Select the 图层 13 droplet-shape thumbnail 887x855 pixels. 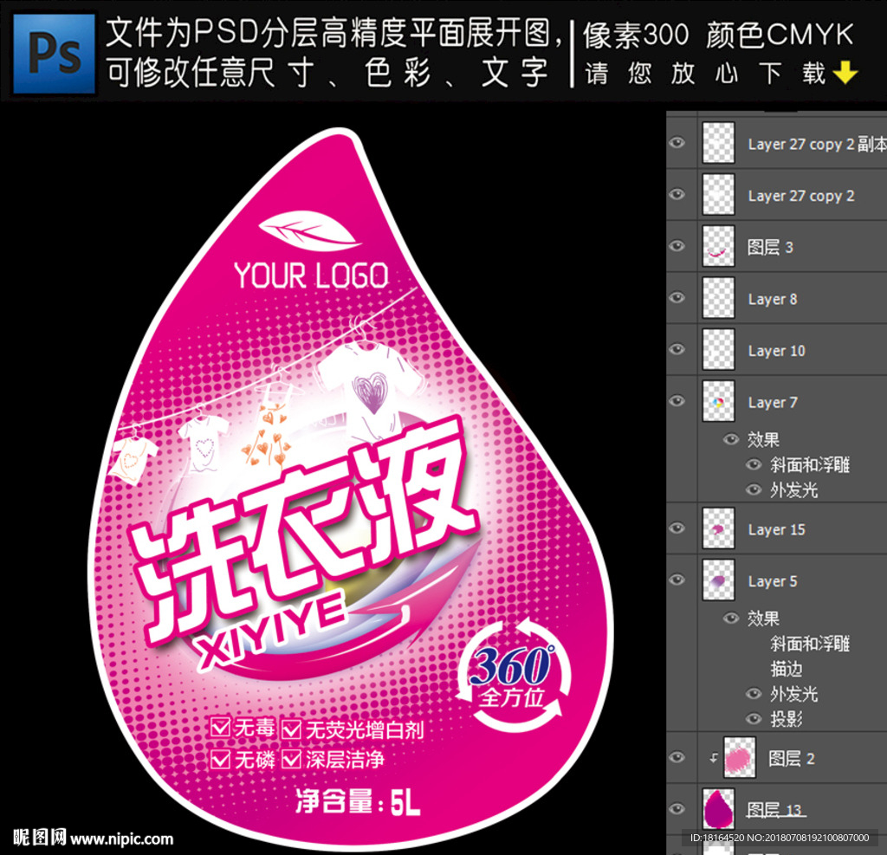[718, 810]
